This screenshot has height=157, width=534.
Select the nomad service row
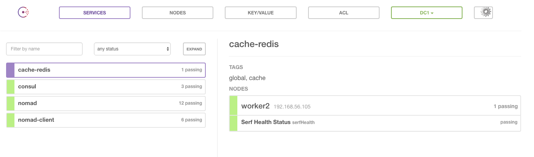tap(106, 103)
